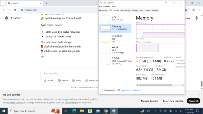Launch Microsoft Edge from the taskbar
Viewport: 203px width, 114px height.
pos(74,111)
